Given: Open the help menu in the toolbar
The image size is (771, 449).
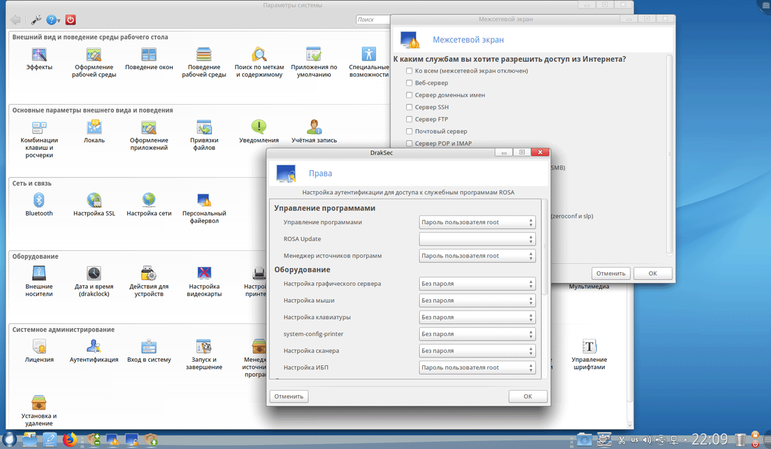Looking at the screenshot, I should 53,20.
